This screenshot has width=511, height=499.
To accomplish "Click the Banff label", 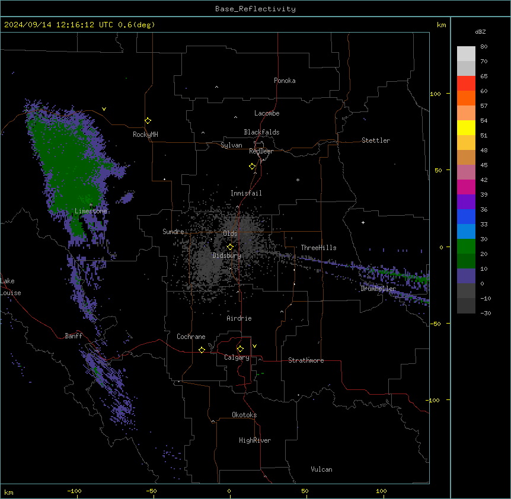I will click(x=74, y=336).
